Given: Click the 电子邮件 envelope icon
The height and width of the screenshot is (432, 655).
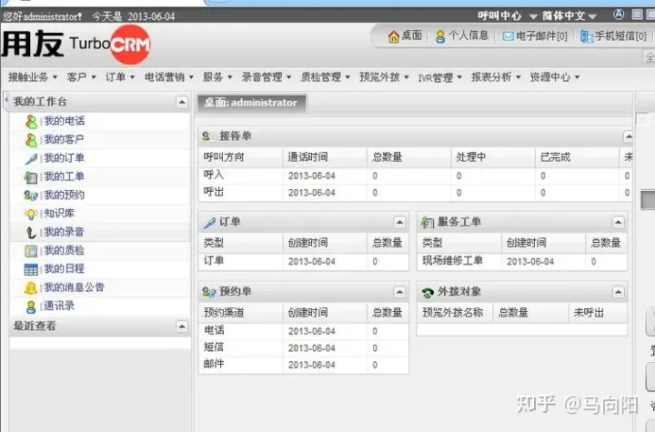Looking at the screenshot, I should [x=508, y=36].
